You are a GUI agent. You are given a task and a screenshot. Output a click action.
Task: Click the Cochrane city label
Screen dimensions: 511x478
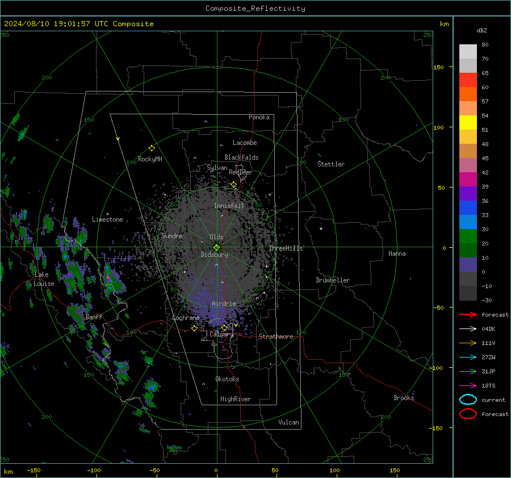[x=186, y=318]
